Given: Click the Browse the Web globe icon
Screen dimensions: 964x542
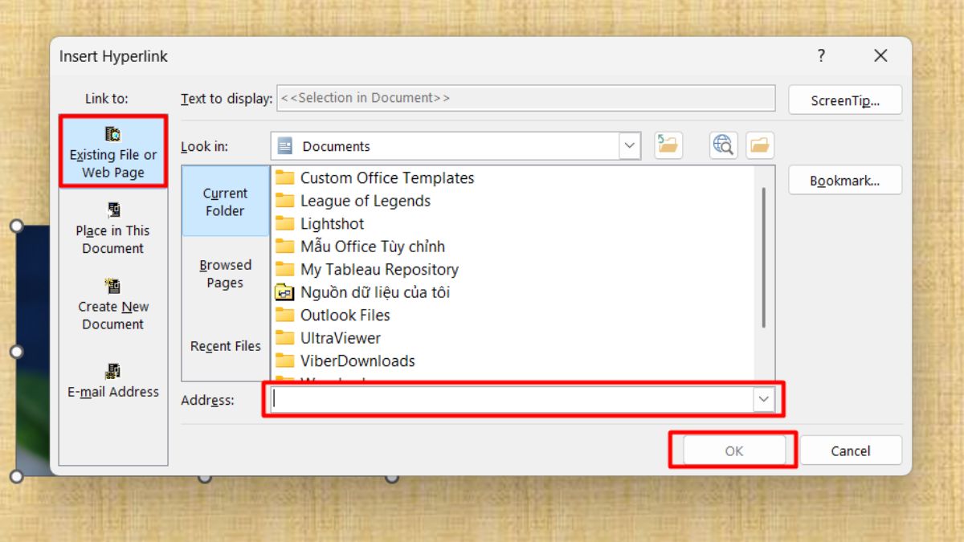Looking at the screenshot, I should pyautogui.click(x=724, y=145).
